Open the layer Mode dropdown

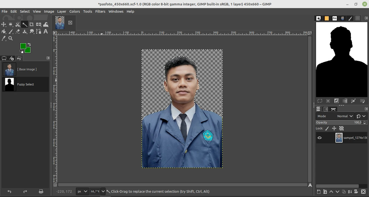click(335, 116)
